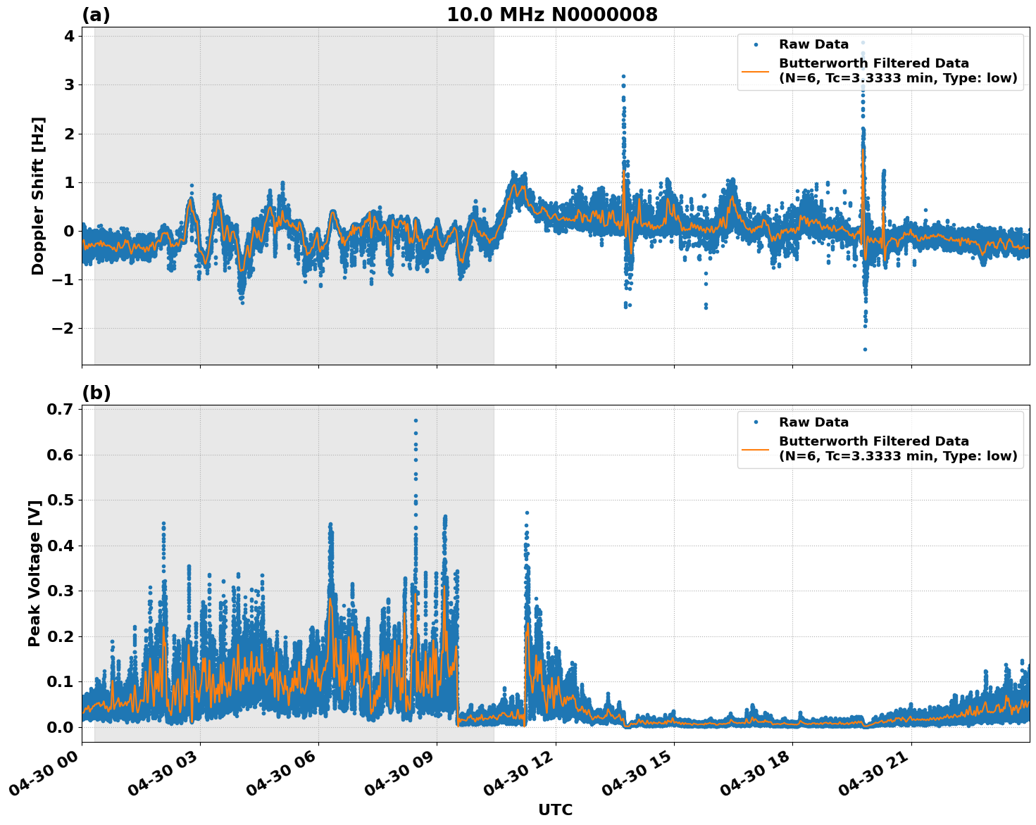Click the orange line icon in panel (b) legend
Viewport: 1036px width, 825px height.
(x=756, y=449)
